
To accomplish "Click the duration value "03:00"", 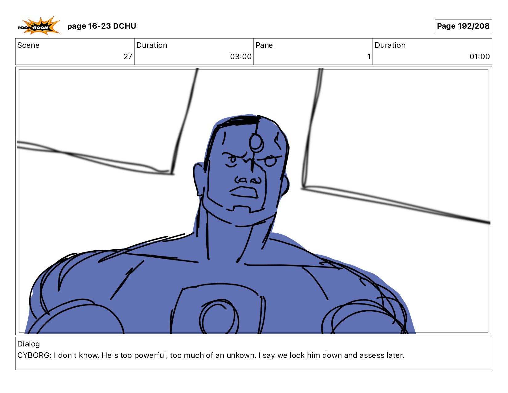I will click(x=241, y=57).
